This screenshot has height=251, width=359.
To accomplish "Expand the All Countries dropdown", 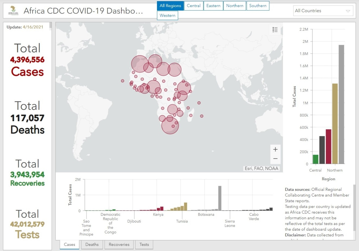I will point(320,11).
